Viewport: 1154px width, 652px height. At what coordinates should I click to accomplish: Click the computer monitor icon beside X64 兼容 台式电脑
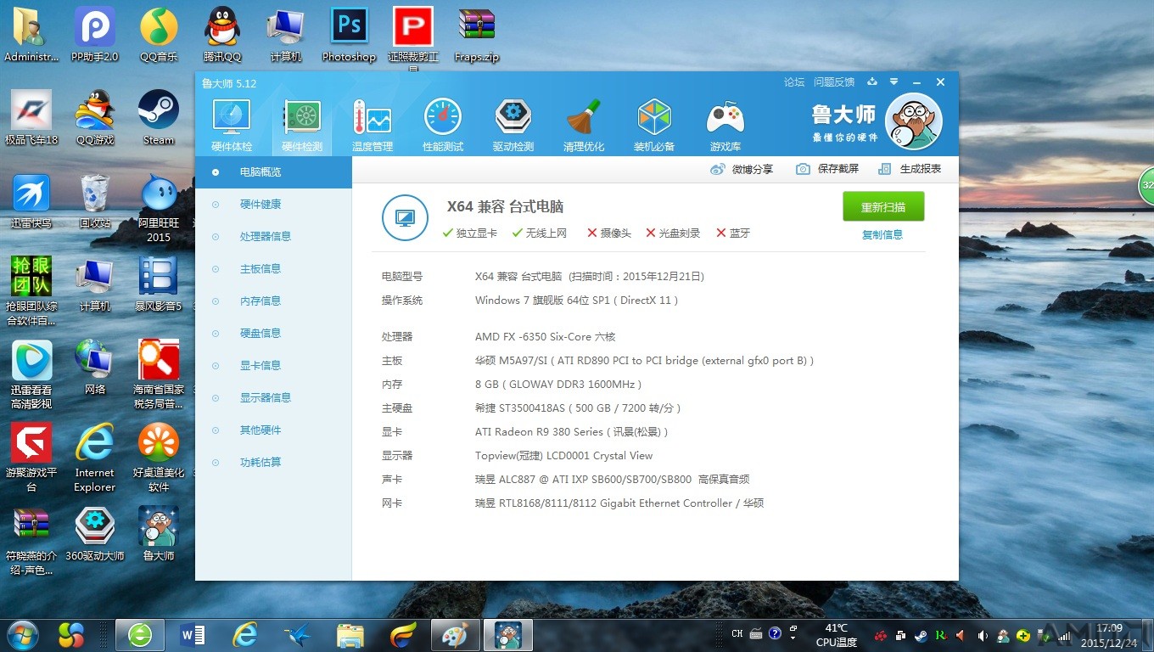405,218
